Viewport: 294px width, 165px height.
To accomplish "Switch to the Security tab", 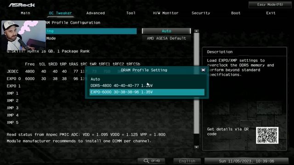I will click(x=201, y=13).
